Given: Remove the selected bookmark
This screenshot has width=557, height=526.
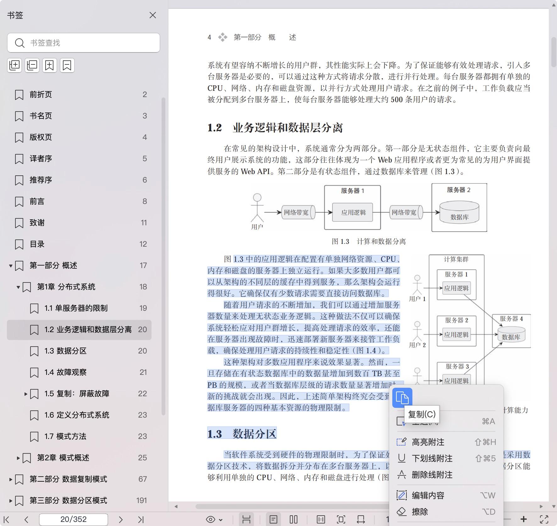Looking at the screenshot, I should [x=67, y=65].
